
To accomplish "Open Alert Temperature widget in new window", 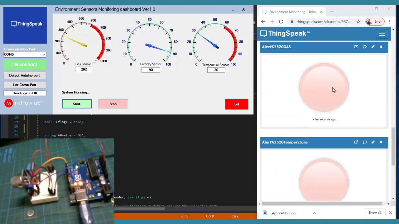I will point(356,142).
